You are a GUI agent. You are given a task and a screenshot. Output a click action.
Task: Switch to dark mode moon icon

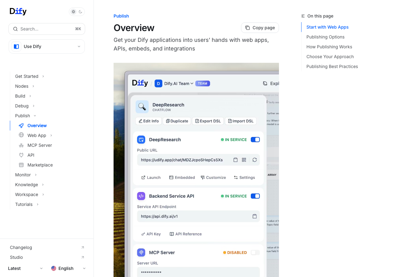[81, 12]
